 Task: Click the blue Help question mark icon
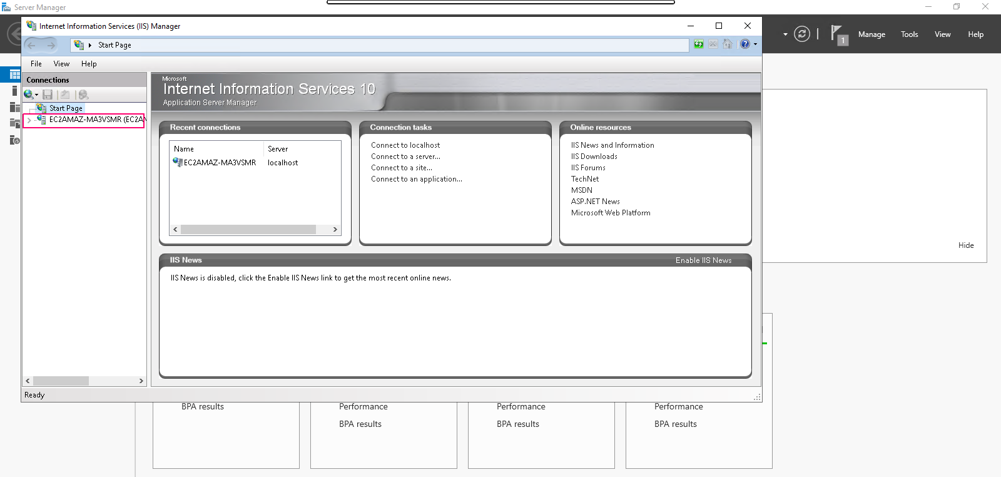745,44
